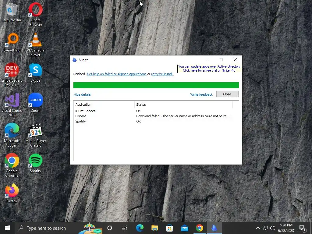Select the VLC media player shortcut
The image size is (312, 234).
(36, 45)
